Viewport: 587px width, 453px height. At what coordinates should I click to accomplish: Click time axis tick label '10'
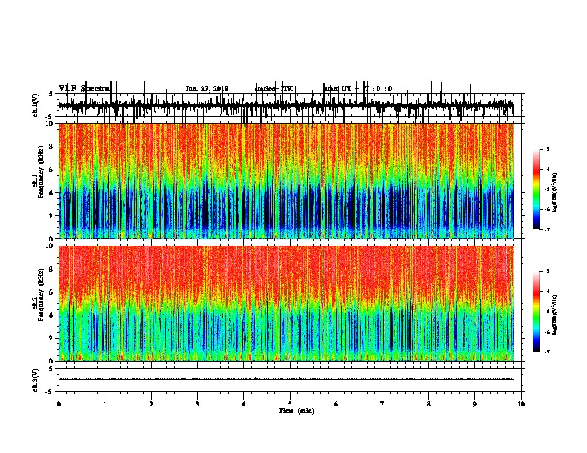[521, 404]
